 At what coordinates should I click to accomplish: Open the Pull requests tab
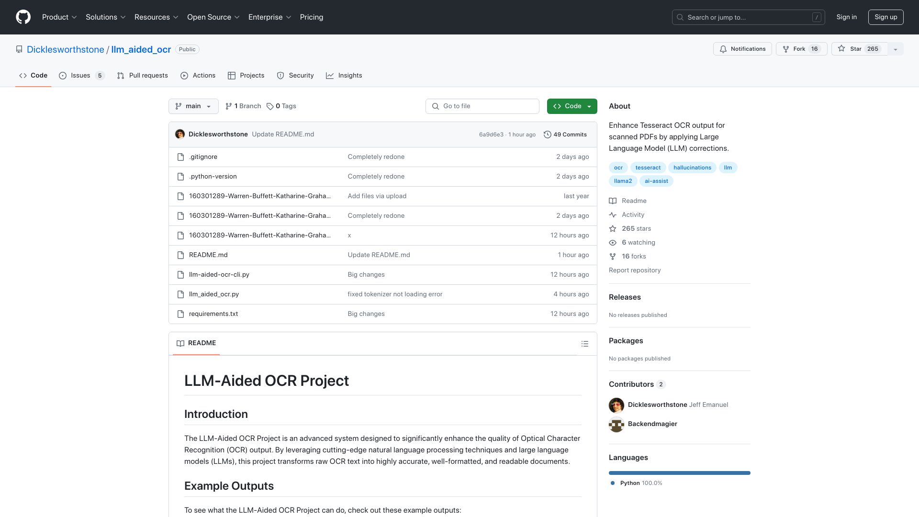pyautogui.click(x=143, y=76)
